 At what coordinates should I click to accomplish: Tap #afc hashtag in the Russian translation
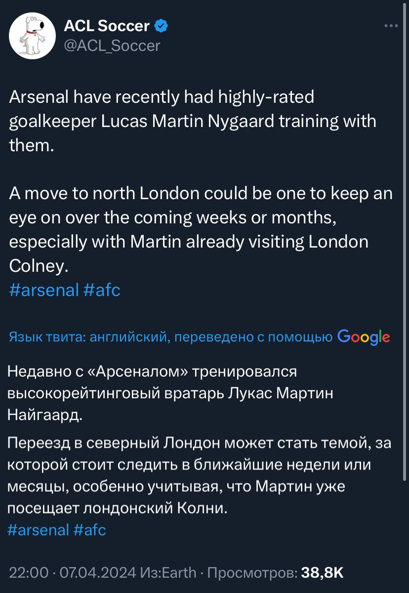[89, 530]
